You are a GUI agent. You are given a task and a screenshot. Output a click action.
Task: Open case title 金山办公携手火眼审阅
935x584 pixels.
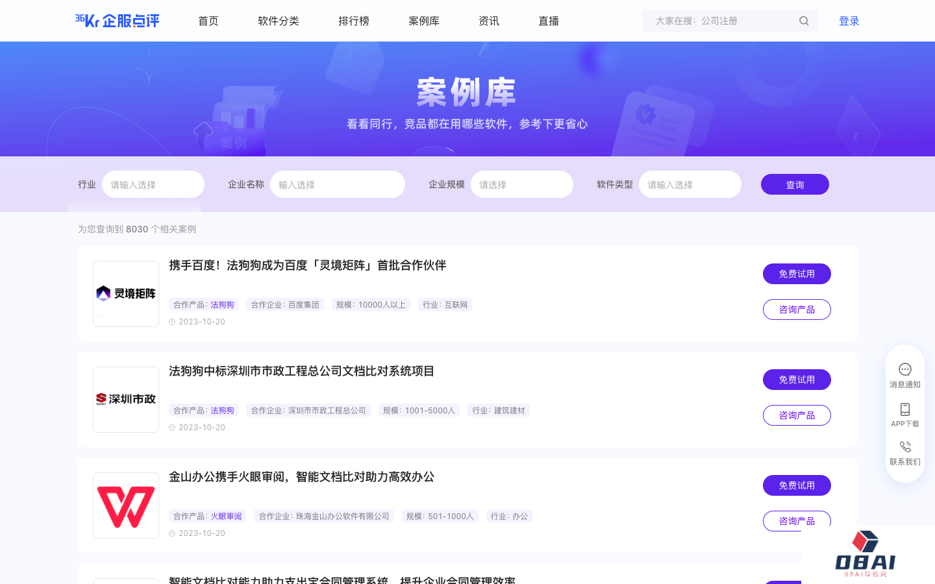[301, 477]
